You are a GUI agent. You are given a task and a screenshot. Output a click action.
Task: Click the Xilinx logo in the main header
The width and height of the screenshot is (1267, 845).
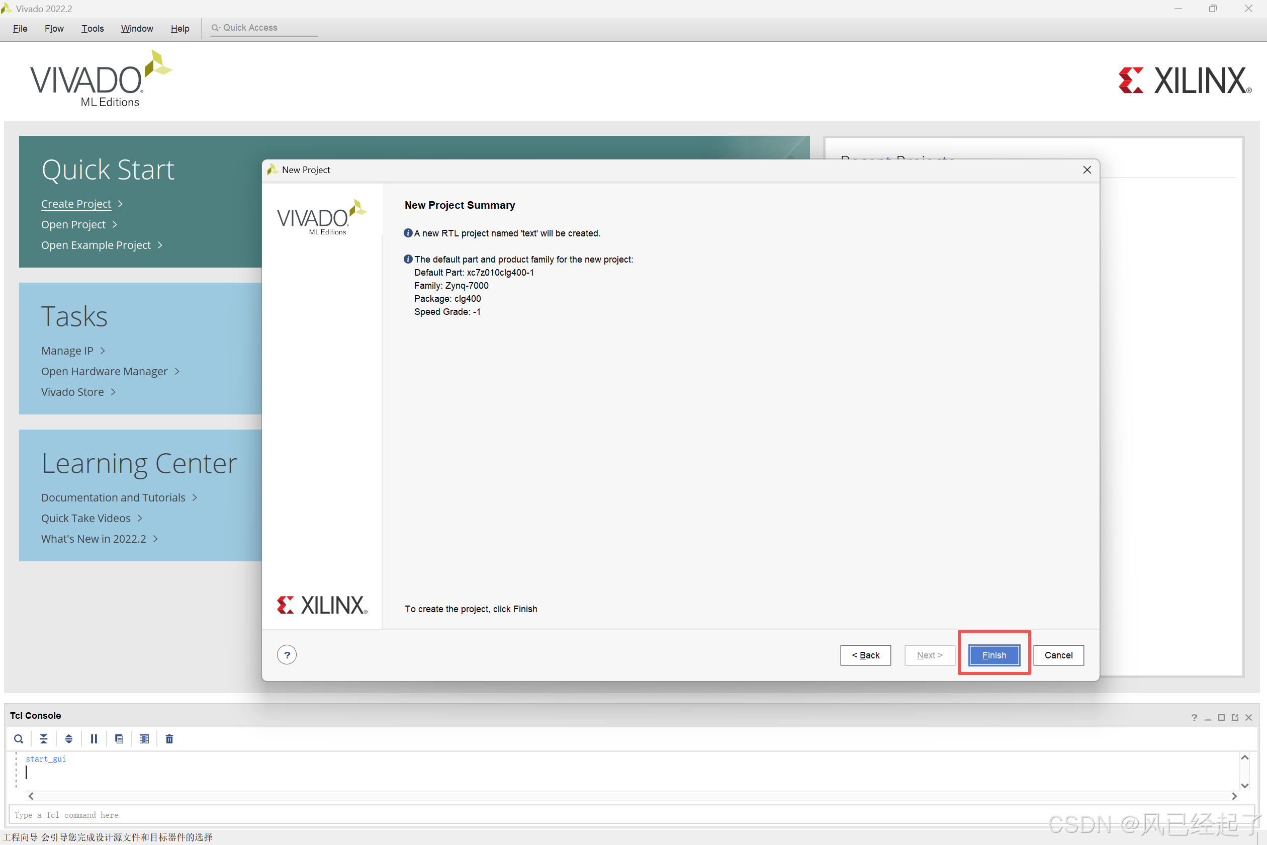tap(1185, 81)
